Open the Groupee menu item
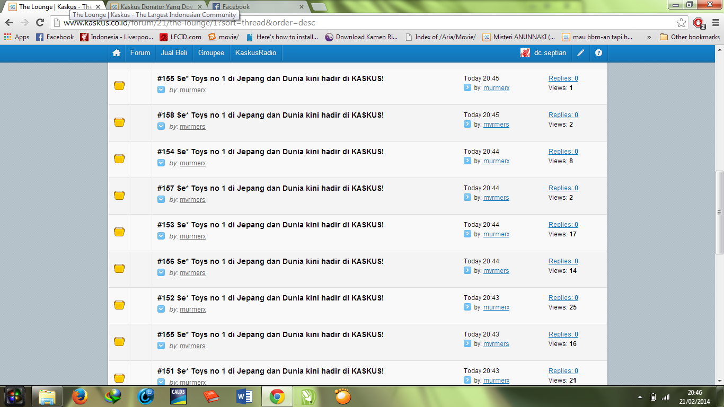 [x=211, y=53]
